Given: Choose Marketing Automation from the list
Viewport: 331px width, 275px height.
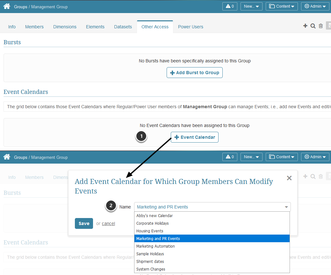Looking at the screenshot, I should click(212, 246).
